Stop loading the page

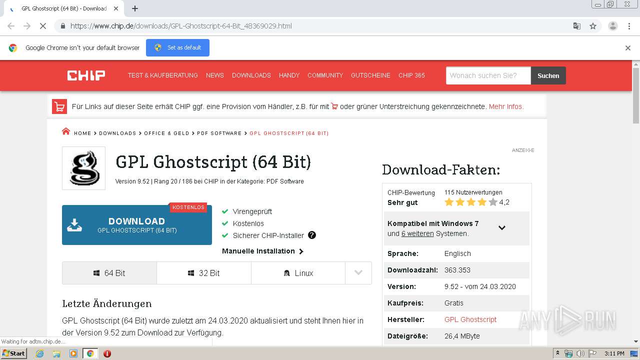point(43,26)
